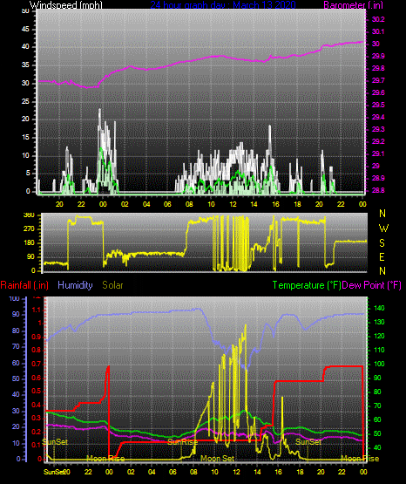Click the "16" hour label under windspeed chart
Viewport: 406px width, 484px height.
click(276, 204)
